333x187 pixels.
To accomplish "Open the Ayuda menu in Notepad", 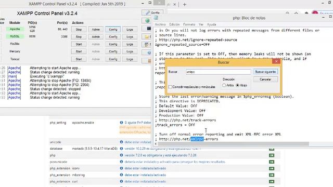I will pos(212,24).
